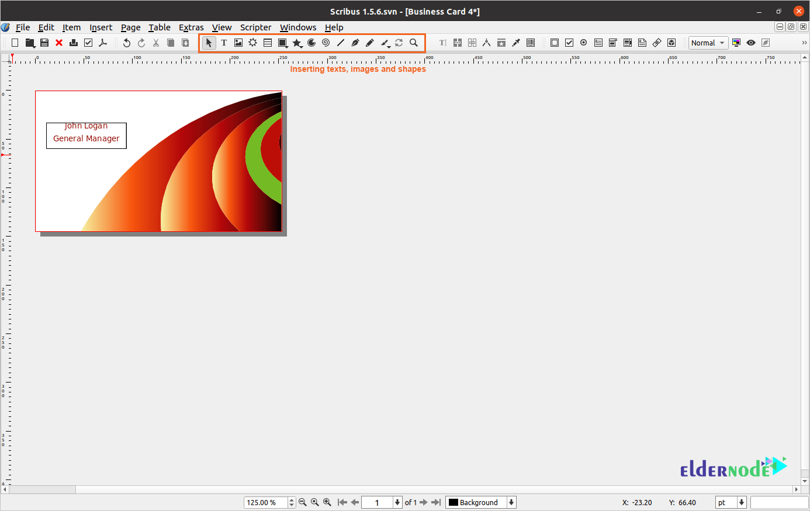The height and width of the screenshot is (511, 810).
Task: Insert a PDF List Box
Action: pos(628,43)
